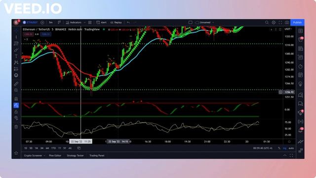Image resolution: width=316 pixels, height=178 pixels.
Task: Open the layout setup square icon
Action: [x=190, y=22]
